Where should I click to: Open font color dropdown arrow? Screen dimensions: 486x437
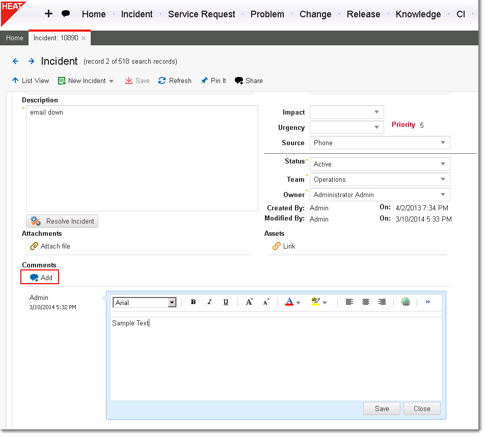point(298,303)
